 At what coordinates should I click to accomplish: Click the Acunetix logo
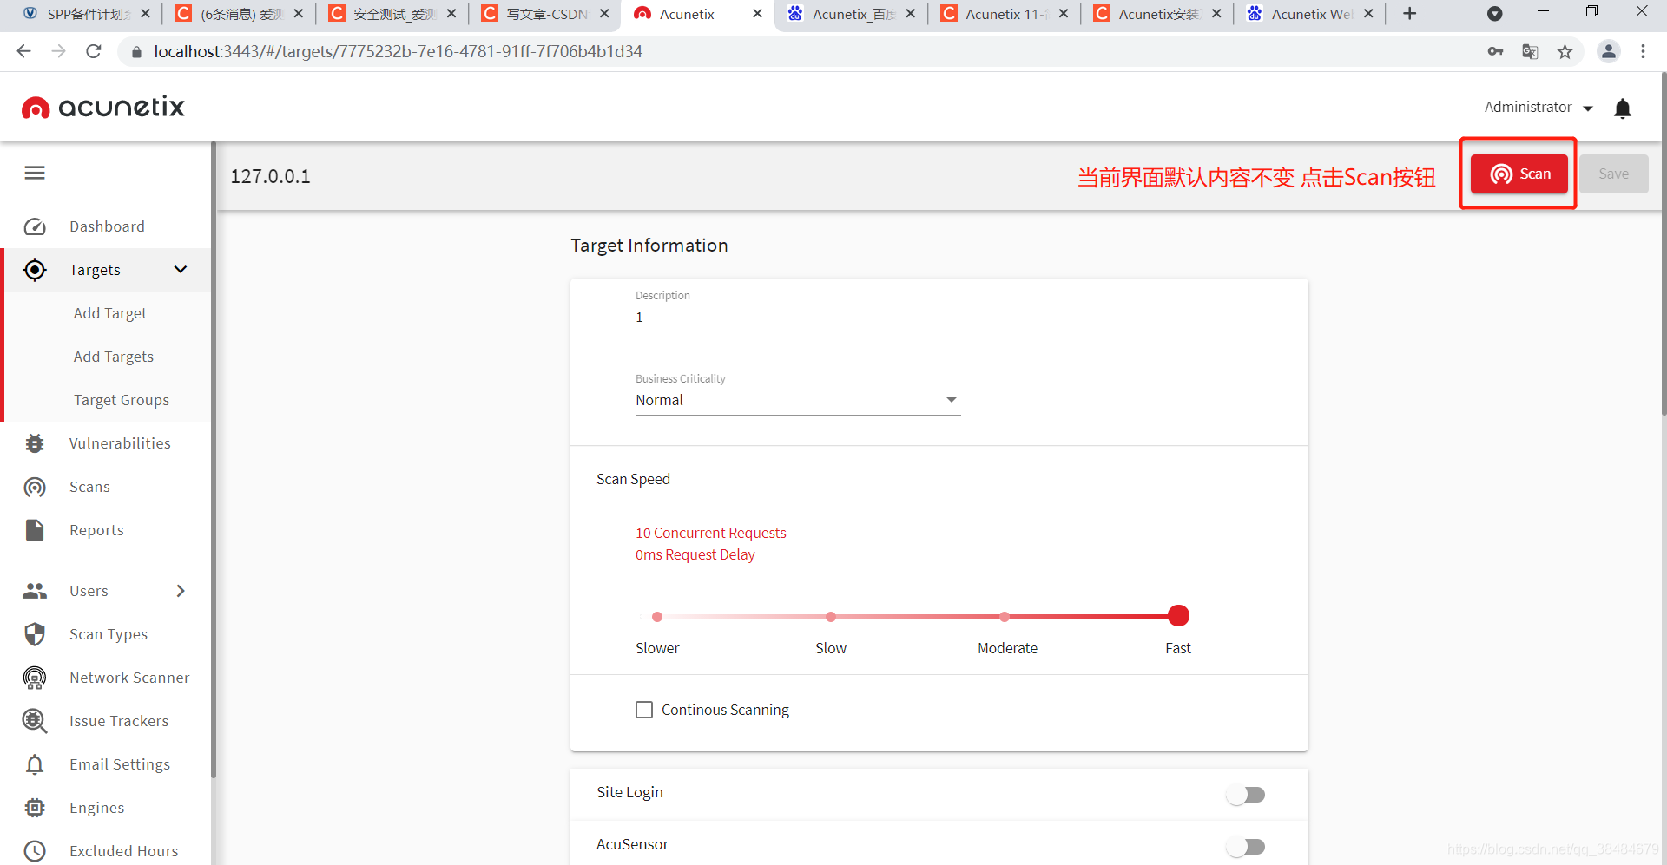point(103,108)
